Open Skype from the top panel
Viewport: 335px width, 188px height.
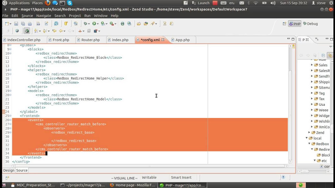pos(70,3)
